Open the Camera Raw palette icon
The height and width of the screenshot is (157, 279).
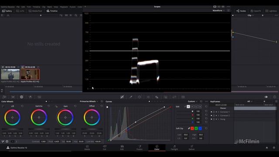(4, 97)
